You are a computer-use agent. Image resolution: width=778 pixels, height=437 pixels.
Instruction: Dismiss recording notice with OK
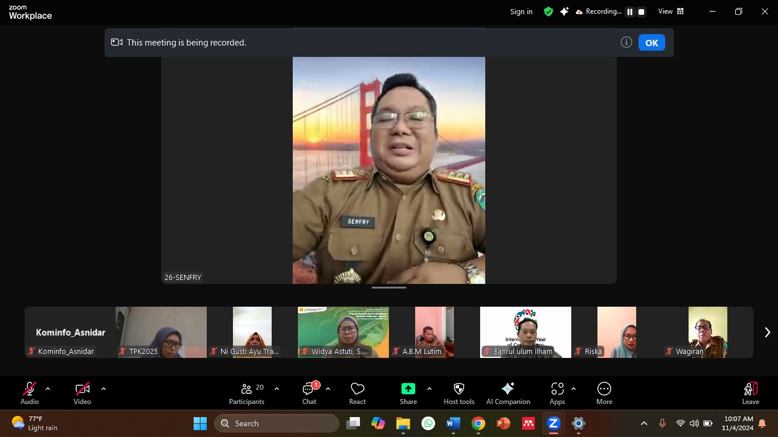(x=652, y=43)
